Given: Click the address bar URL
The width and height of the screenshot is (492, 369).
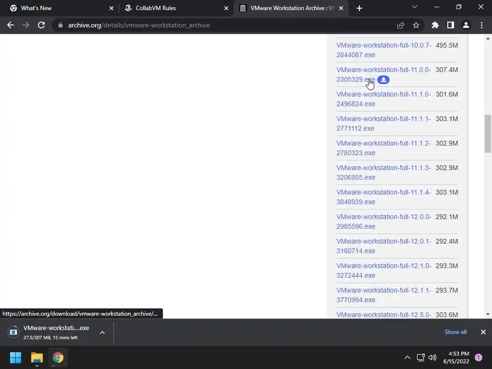Looking at the screenshot, I should click(x=139, y=25).
